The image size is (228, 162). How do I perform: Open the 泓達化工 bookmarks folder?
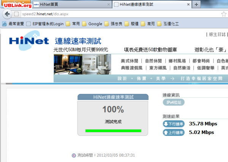coord(168,24)
